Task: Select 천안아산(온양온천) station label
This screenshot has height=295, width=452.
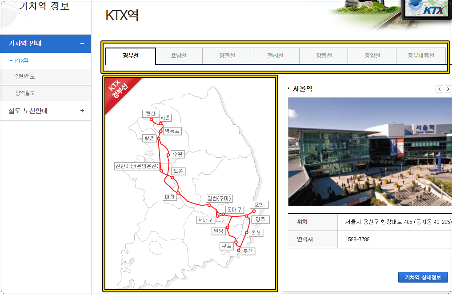Action: point(137,166)
